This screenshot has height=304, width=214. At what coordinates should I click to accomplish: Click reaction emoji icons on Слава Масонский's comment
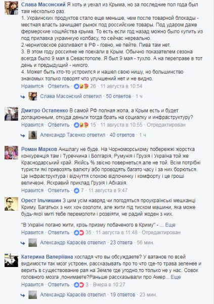click(x=81, y=86)
